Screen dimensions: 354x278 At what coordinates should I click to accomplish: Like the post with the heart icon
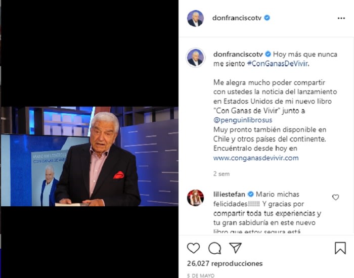coord(194,248)
